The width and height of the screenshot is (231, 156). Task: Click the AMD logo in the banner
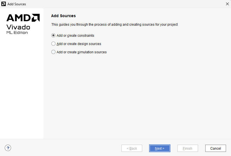point(23,18)
